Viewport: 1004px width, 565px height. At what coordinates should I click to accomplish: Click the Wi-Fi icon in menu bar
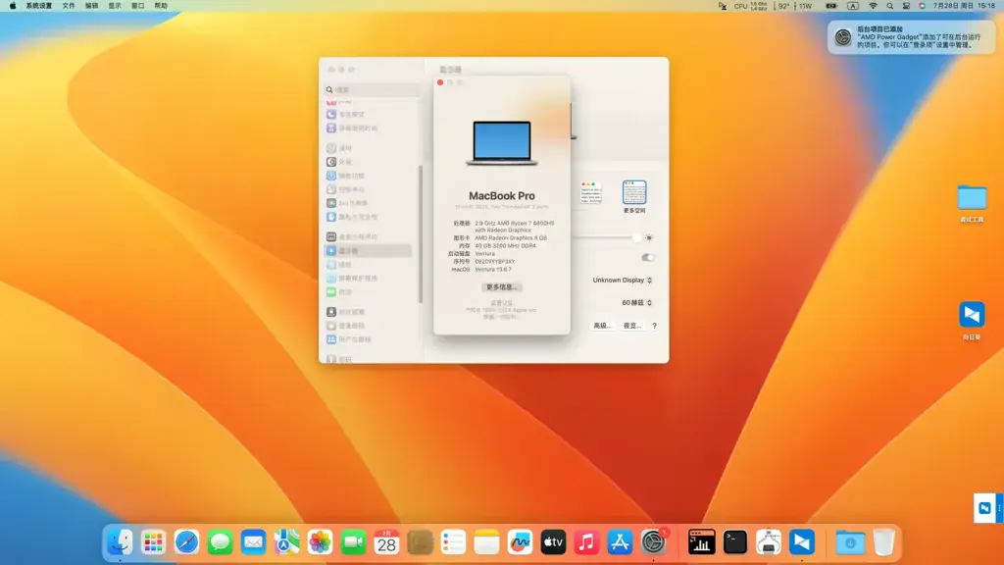click(873, 6)
